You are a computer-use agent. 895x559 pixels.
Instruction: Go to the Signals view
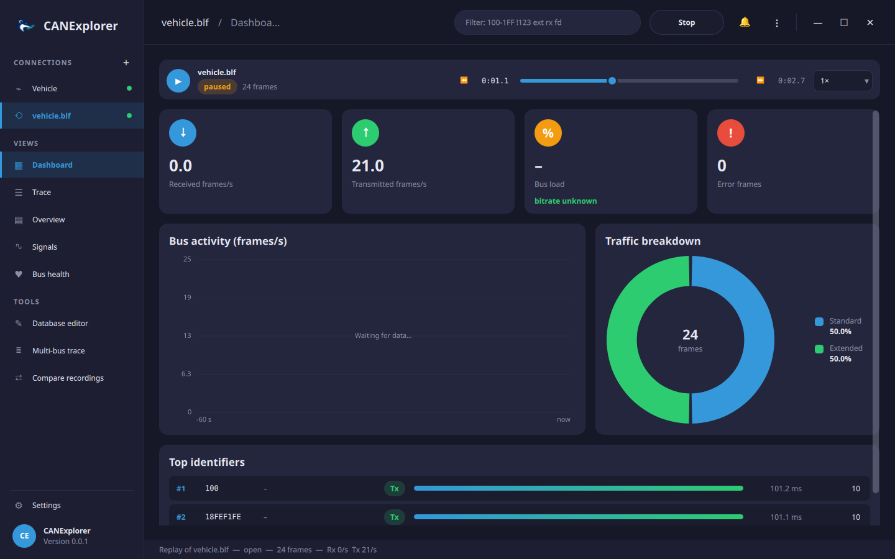72,247
